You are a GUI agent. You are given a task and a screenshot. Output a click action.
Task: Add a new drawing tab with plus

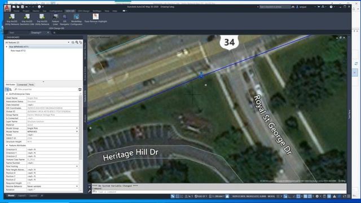click(54, 33)
